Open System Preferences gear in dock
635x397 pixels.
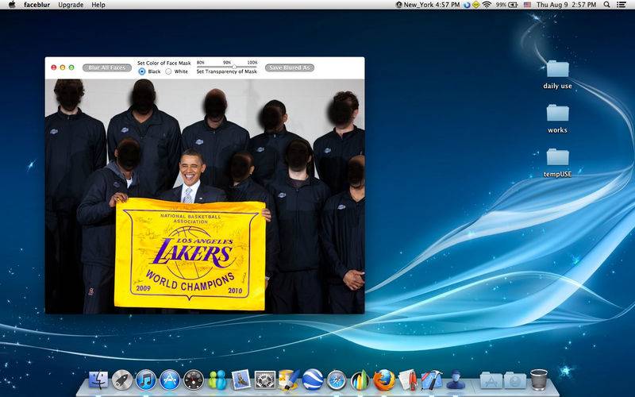265,380
